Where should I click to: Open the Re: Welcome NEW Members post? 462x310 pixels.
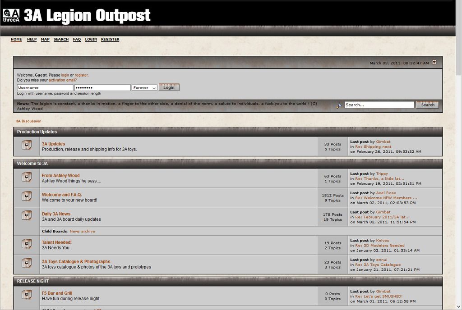pyautogui.click(x=386, y=198)
